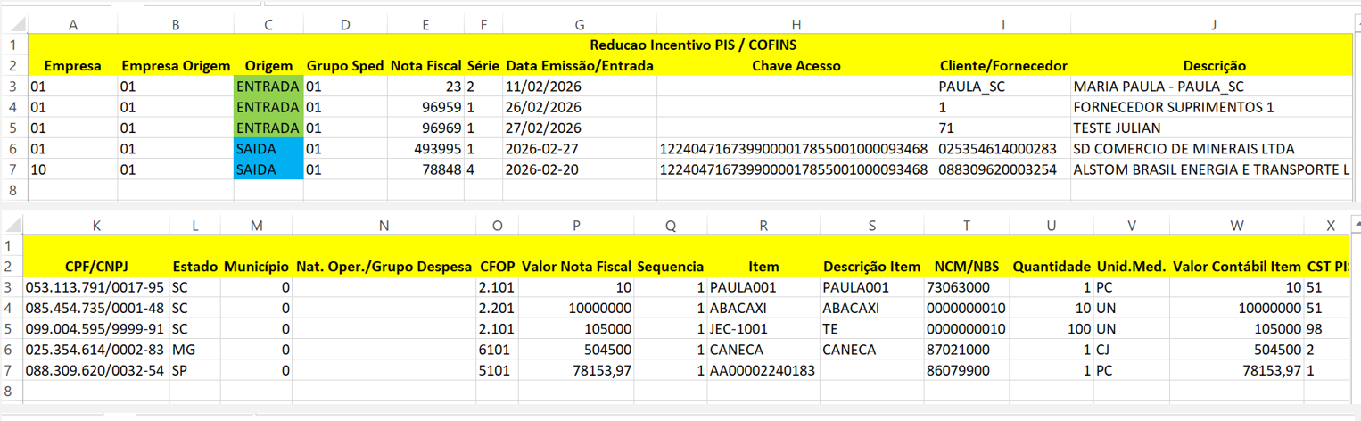Click the CFOP value 5101
The width and height of the screenshot is (1361, 421).
pos(498,369)
